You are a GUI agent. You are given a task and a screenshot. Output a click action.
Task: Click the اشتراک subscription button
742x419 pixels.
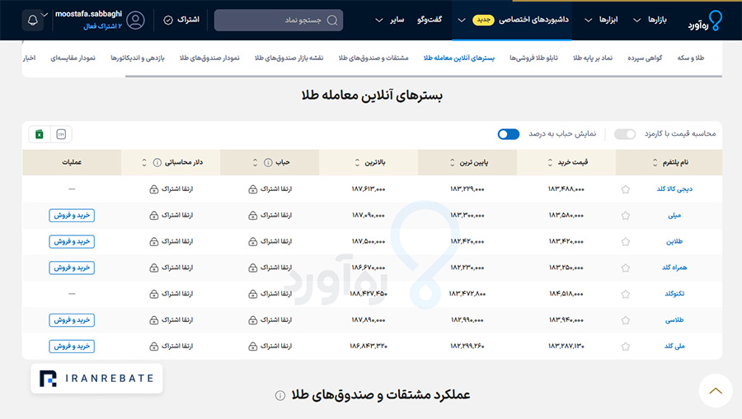[181, 20]
